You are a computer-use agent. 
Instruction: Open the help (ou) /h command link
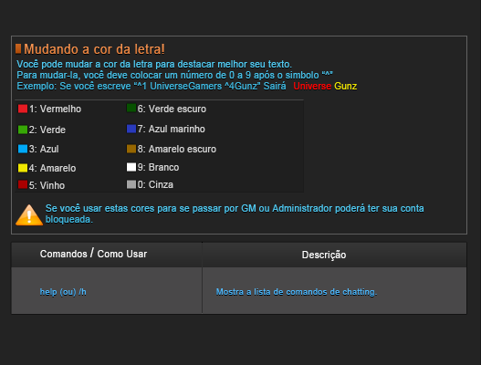pos(63,292)
